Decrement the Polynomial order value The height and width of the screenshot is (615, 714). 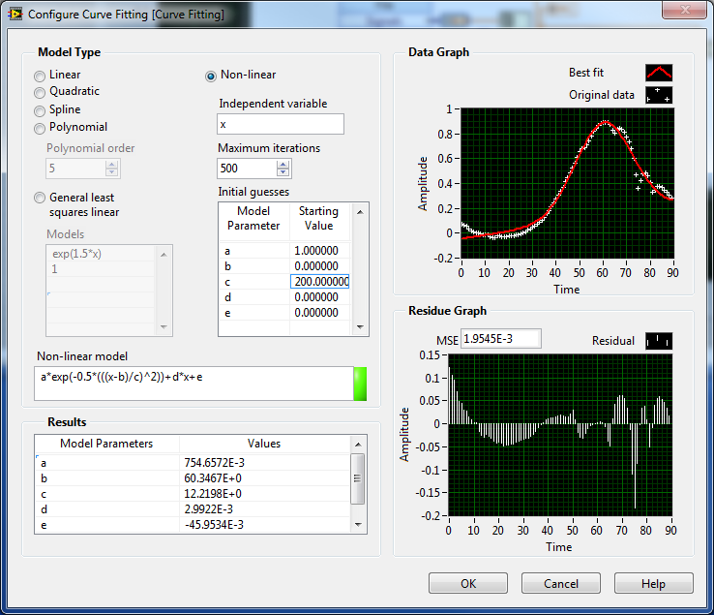111,172
